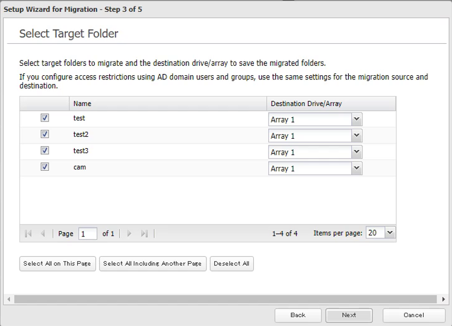Expand destination array dropdown for test3
Image resolution: width=452 pixels, height=326 pixels.
[356, 152]
